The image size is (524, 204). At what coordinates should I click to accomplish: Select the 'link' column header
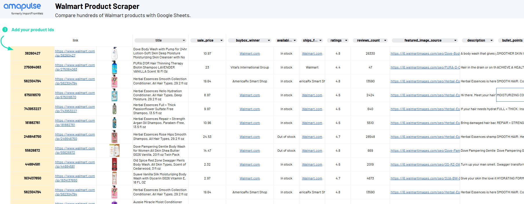click(75, 40)
